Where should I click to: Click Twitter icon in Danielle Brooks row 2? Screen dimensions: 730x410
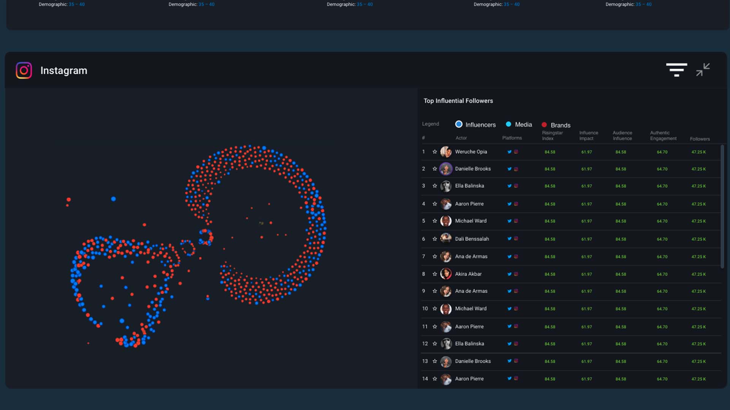(x=509, y=169)
